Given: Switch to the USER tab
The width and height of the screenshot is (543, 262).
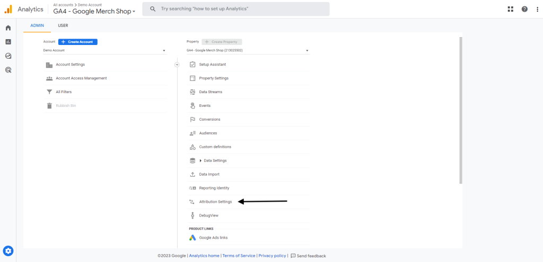Looking at the screenshot, I should pos(63,25).
